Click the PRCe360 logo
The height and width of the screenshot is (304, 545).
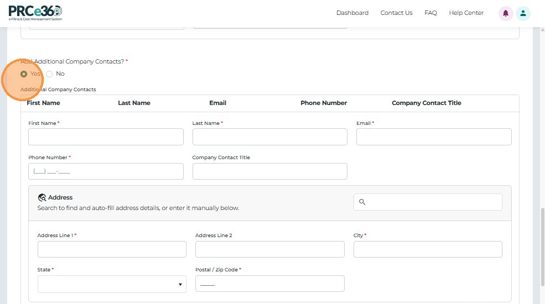point(35,13)
